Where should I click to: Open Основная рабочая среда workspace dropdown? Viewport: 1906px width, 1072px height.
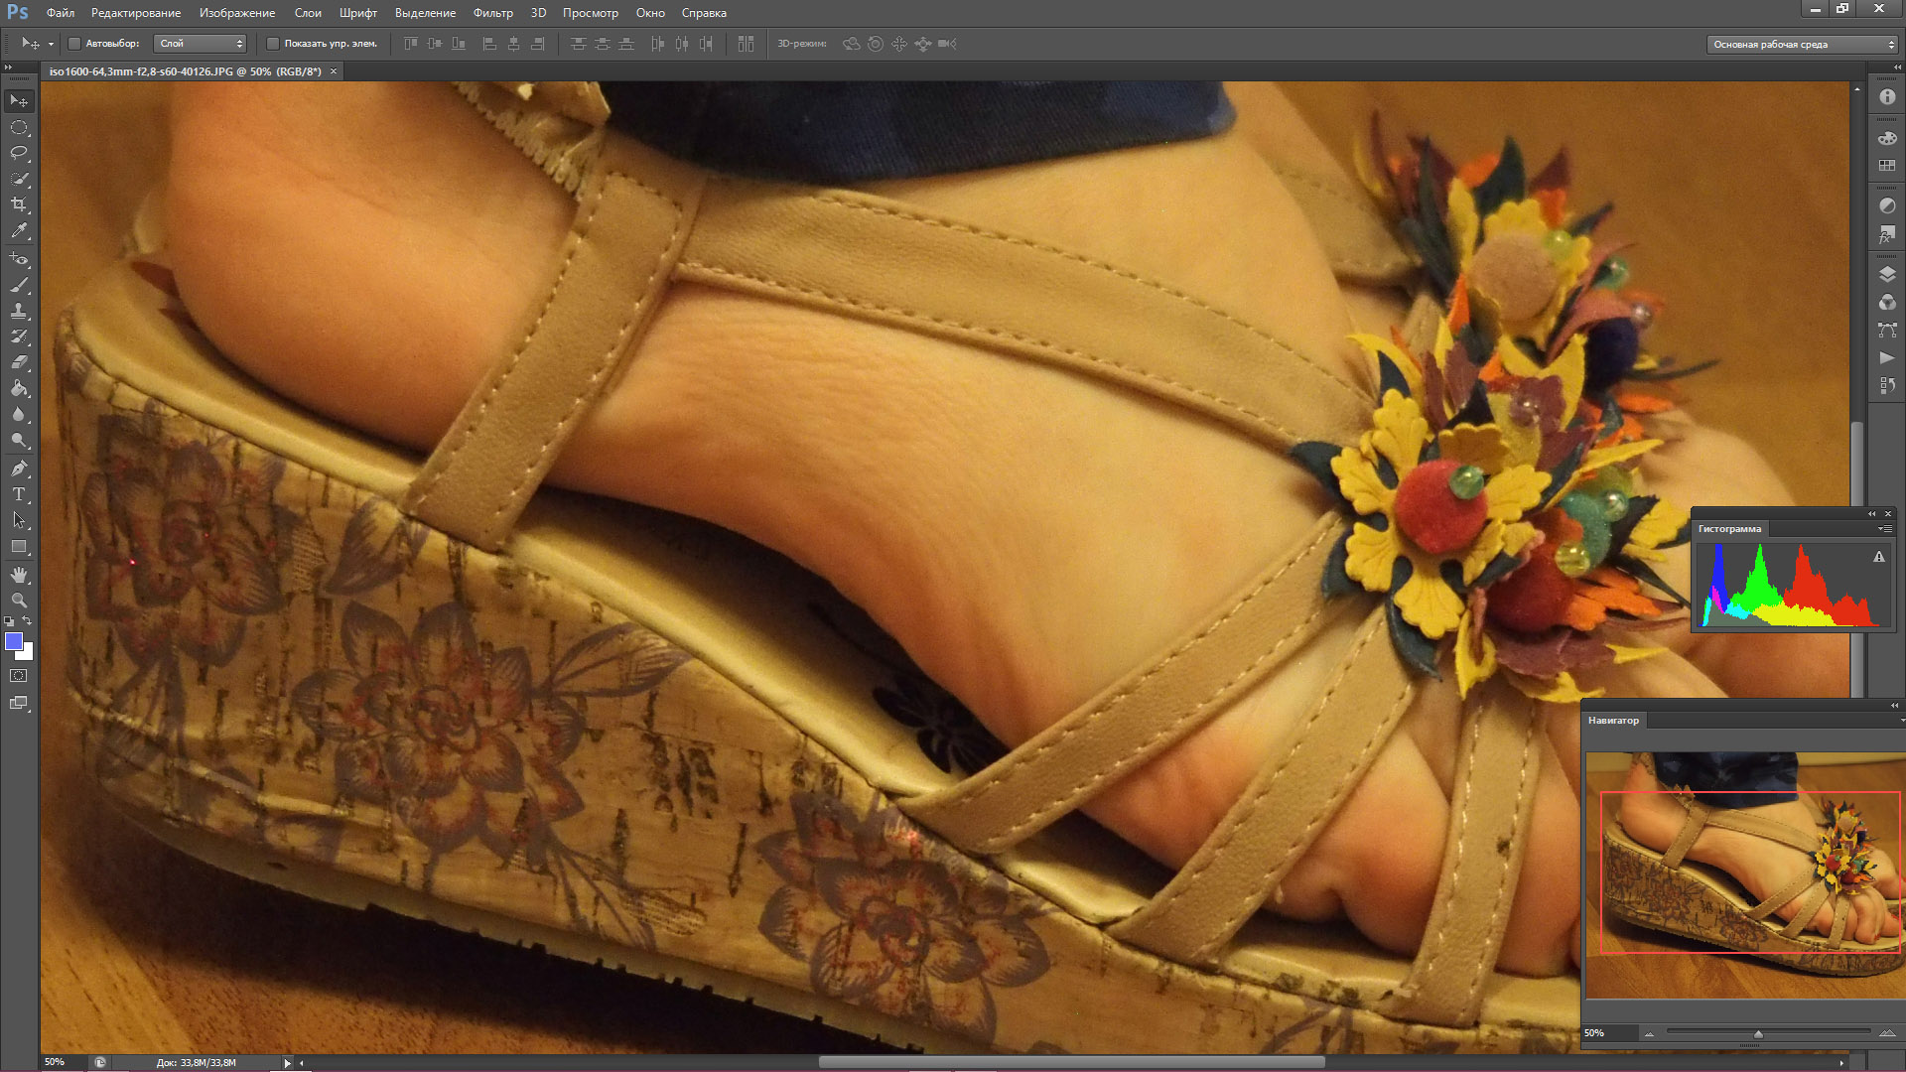1802,45
